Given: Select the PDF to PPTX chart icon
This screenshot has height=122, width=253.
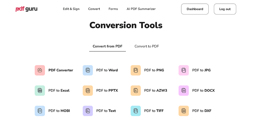Looking at the screenshot, I should 88,91.
